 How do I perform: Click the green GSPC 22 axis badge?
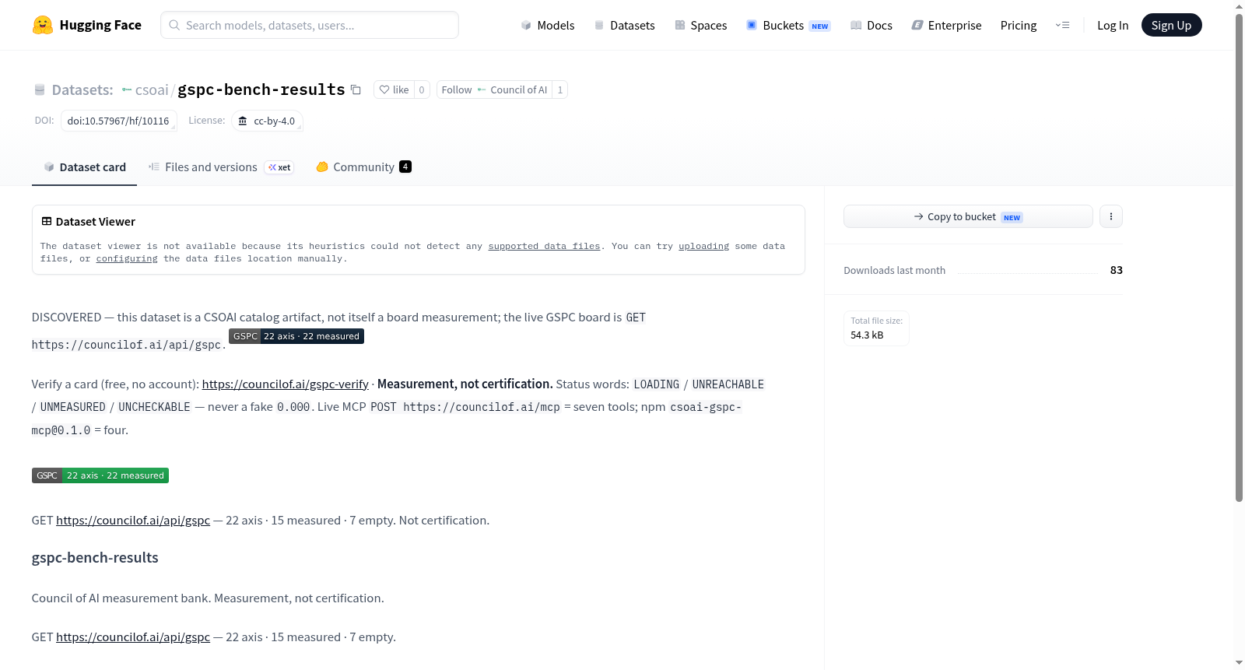tap(100, 475)
